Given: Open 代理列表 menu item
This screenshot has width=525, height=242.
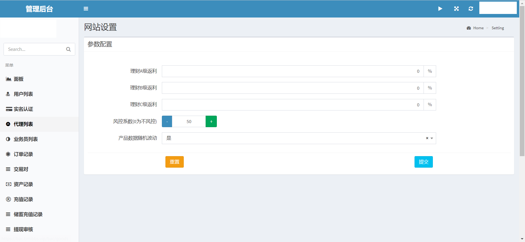Looking at the screenshot, I should click(x=39, y=124).
